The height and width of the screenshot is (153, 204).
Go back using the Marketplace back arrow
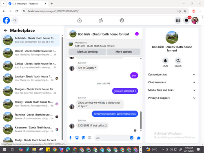pos(6,30)
